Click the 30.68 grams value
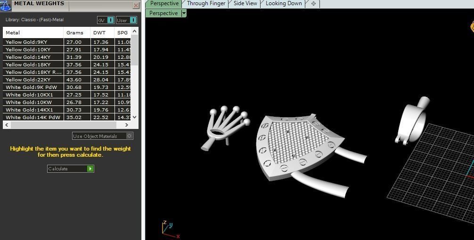 [74, 87]
